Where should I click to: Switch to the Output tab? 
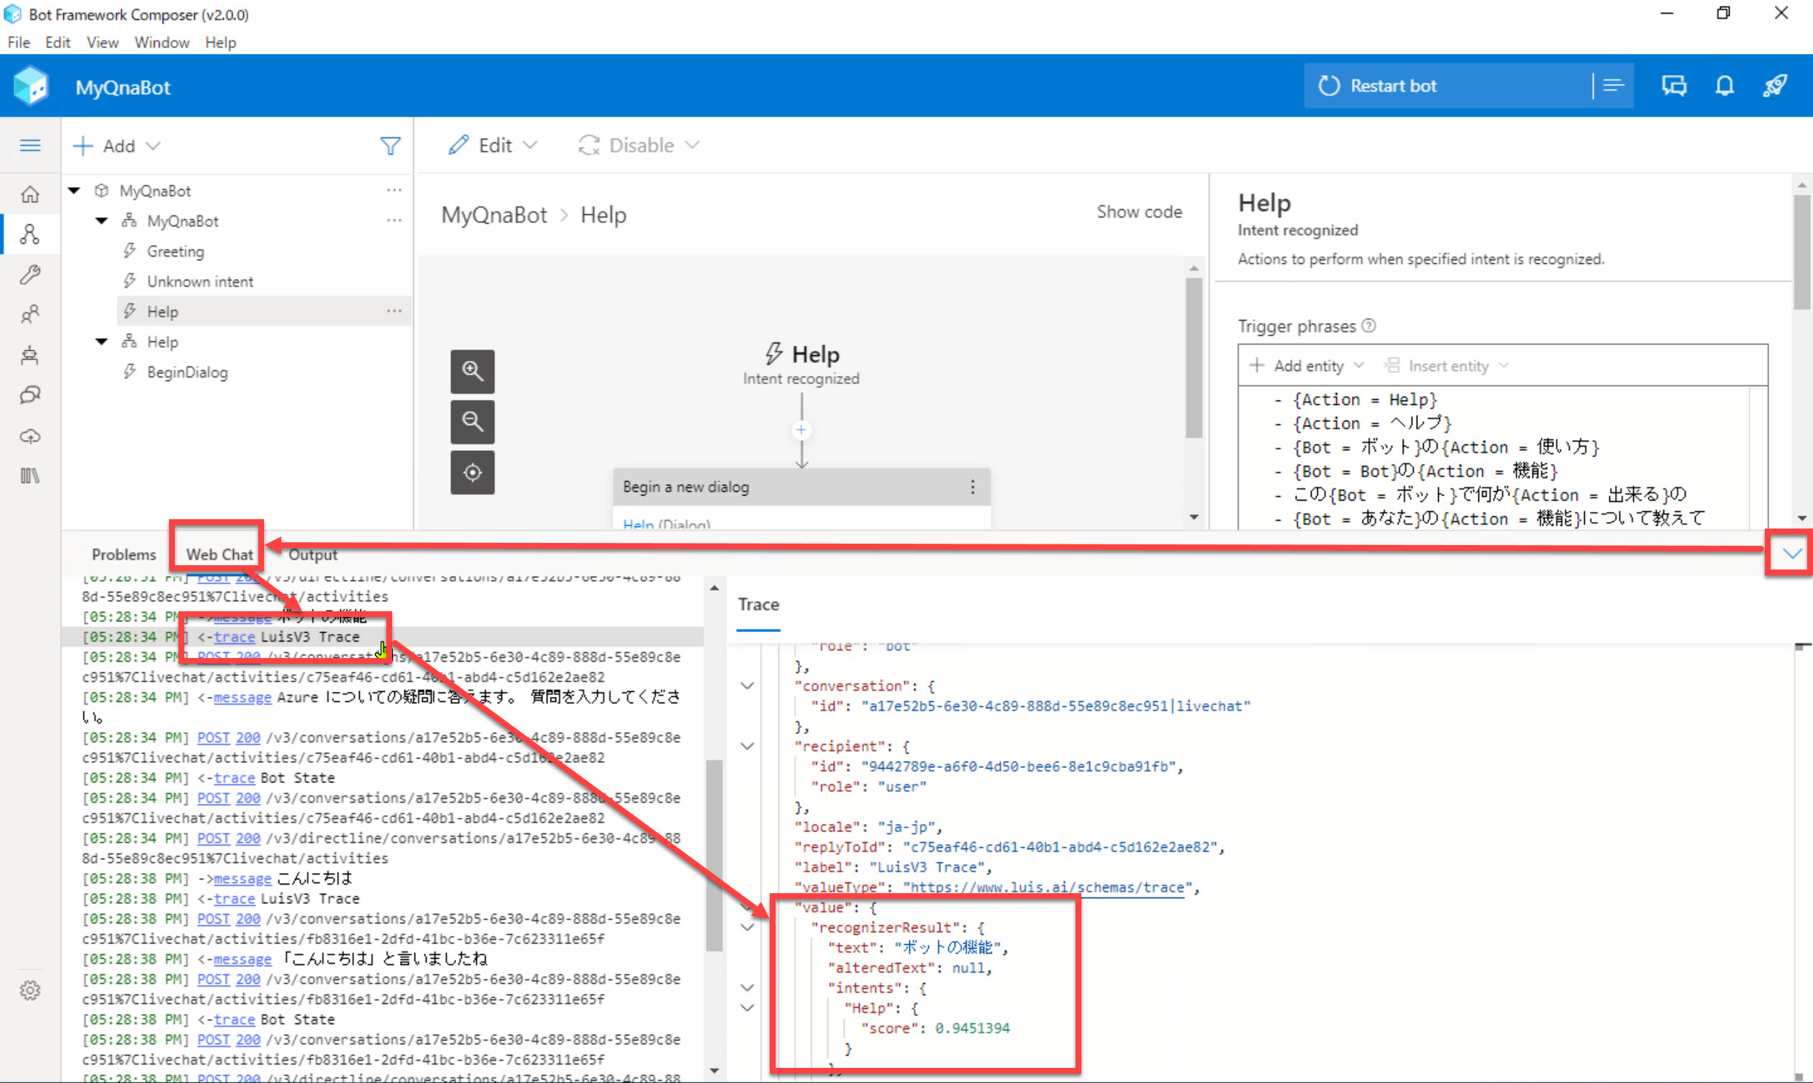312,554
